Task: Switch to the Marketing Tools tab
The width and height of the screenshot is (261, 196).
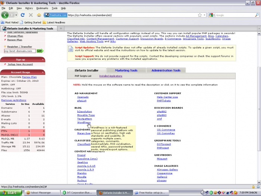Action: tap(126, 70)
